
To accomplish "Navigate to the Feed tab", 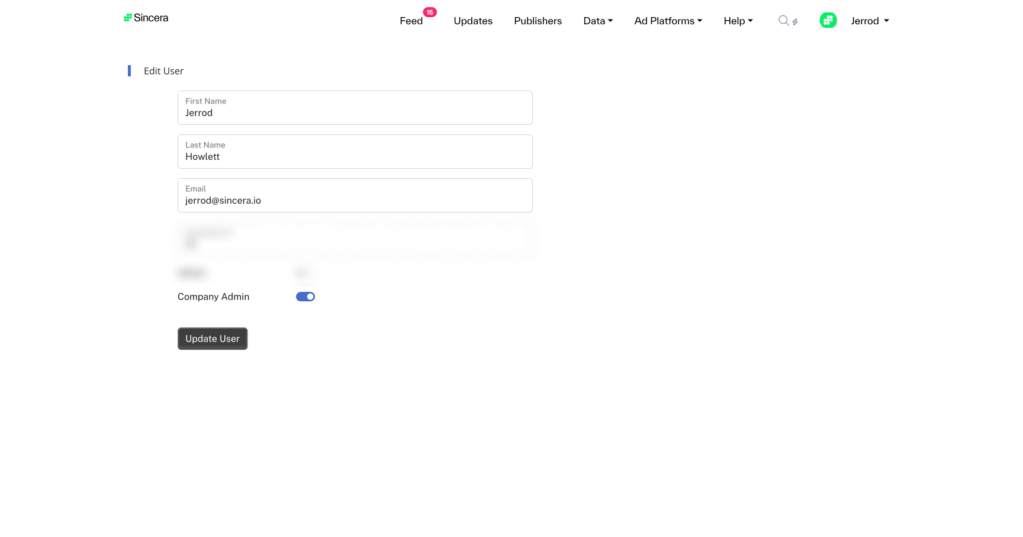I will (411, 21).
